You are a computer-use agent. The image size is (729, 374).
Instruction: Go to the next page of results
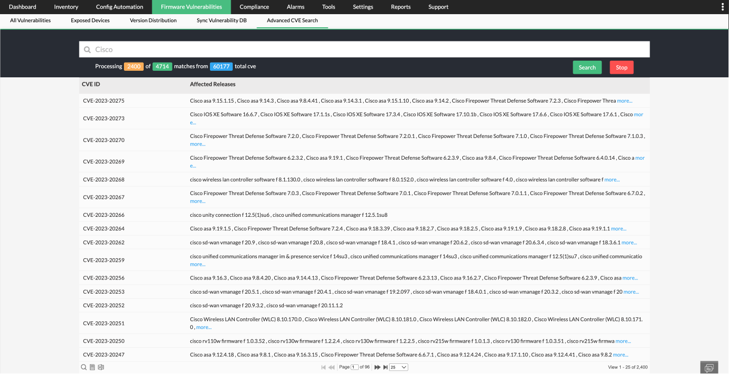(377, 367)
